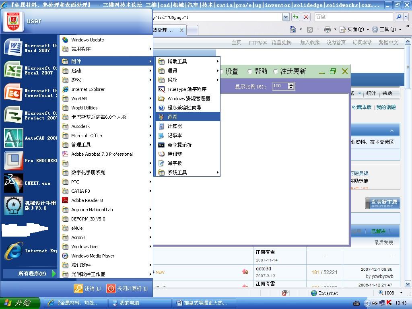Viewport: 412px width, 309px height.
Task: Open 写字板 WordPad
Action: [x=188, y=163]
